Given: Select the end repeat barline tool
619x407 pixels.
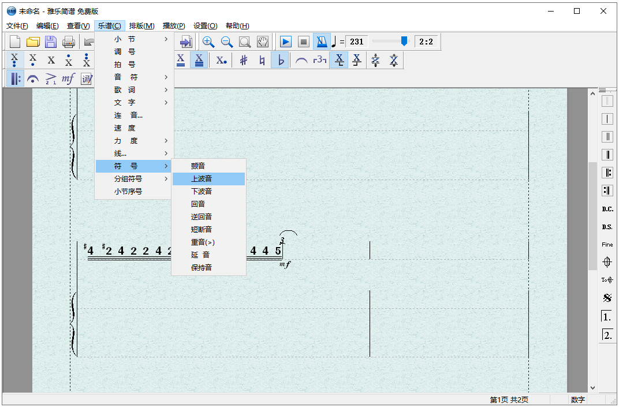Looking at the screenshot, I should coord(606,190).
